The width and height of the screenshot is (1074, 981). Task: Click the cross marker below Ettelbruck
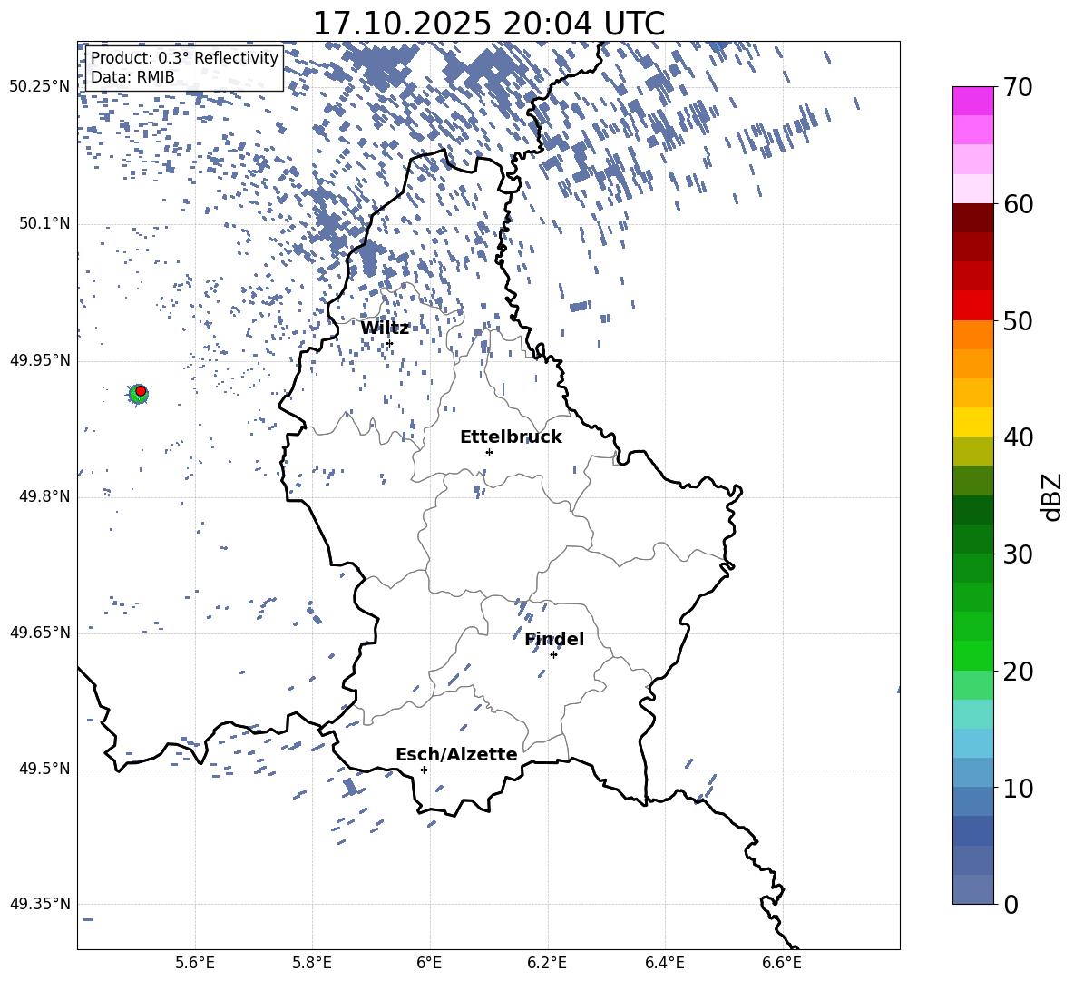tap(489, 452)
